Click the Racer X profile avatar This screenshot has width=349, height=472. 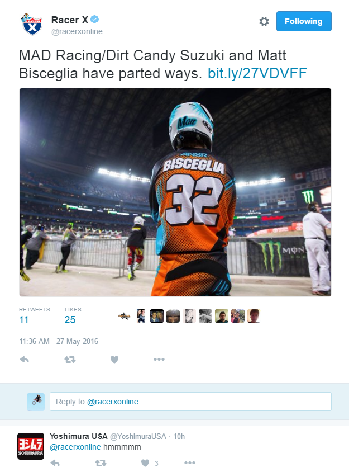[x=32, y=25]
